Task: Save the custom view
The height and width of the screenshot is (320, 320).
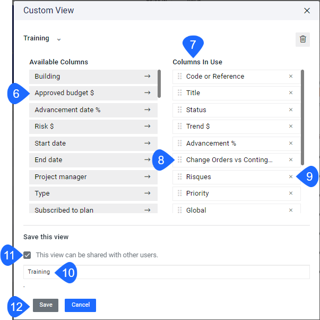Action: (x=46, y=305)
